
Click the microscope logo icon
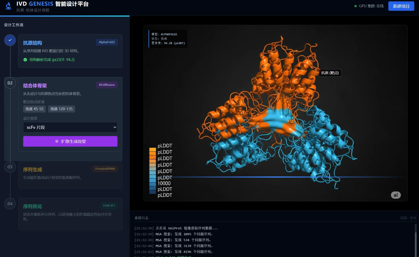click(8, 6)
